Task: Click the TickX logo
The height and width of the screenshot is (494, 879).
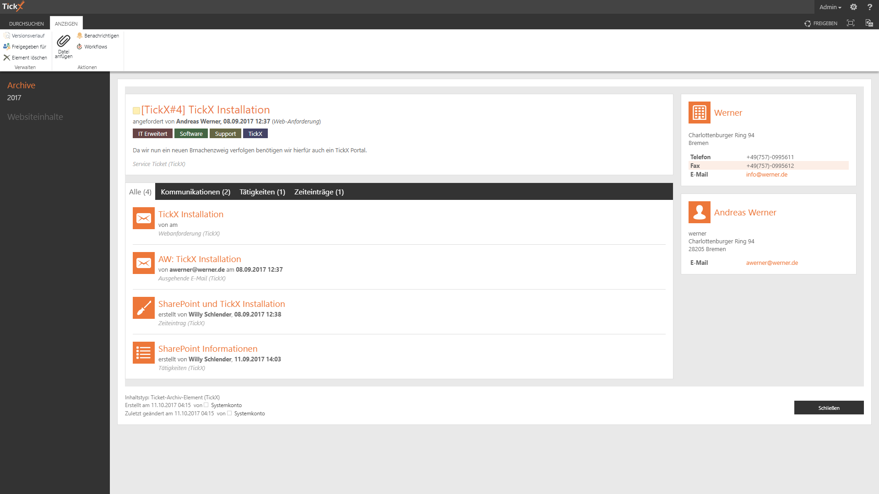Action: coord(13,6)
